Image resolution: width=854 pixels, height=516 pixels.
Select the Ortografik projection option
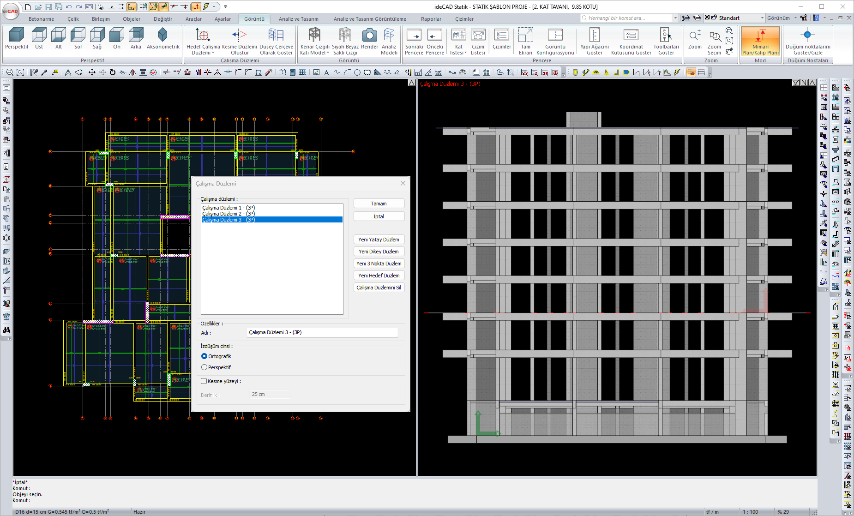click(204, 356)
